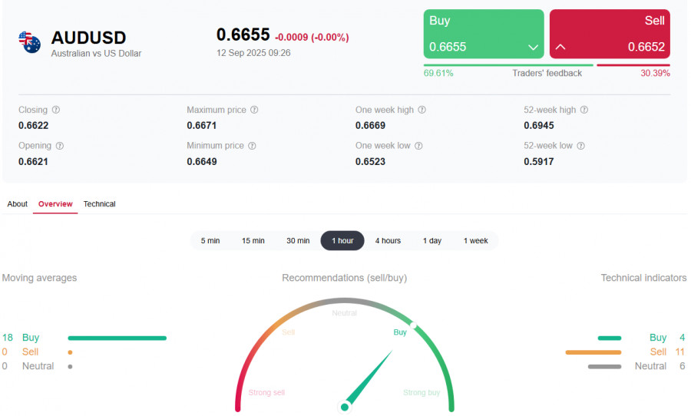The image size is (691, 416).
Task: Select the 4 hours timeframe
Action: (388, 240)
